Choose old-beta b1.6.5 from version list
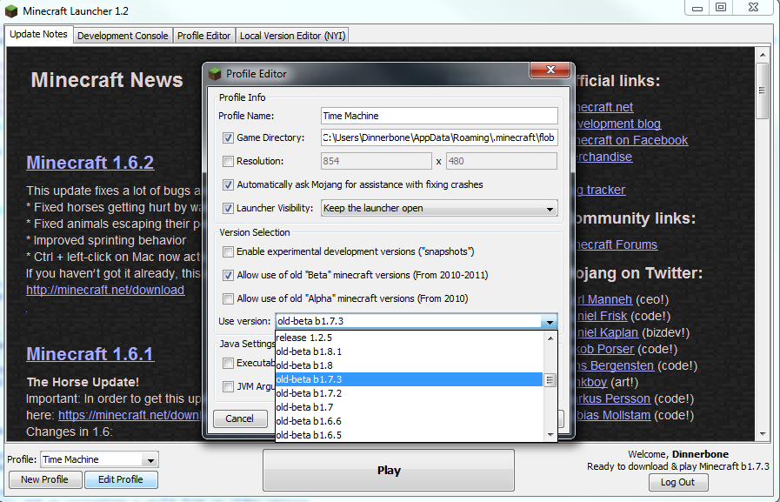Screen dimensions: 780x502 pos(409,435)
